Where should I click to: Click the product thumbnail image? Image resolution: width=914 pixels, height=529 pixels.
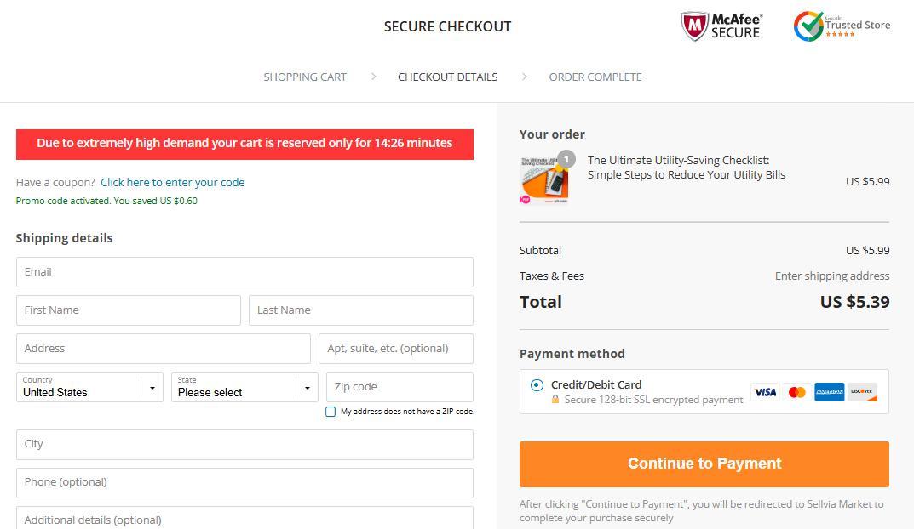pos(544,181)
